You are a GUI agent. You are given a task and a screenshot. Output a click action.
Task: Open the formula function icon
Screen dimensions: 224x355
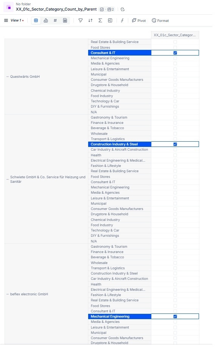pyautogui.click(x=122, y=21)
